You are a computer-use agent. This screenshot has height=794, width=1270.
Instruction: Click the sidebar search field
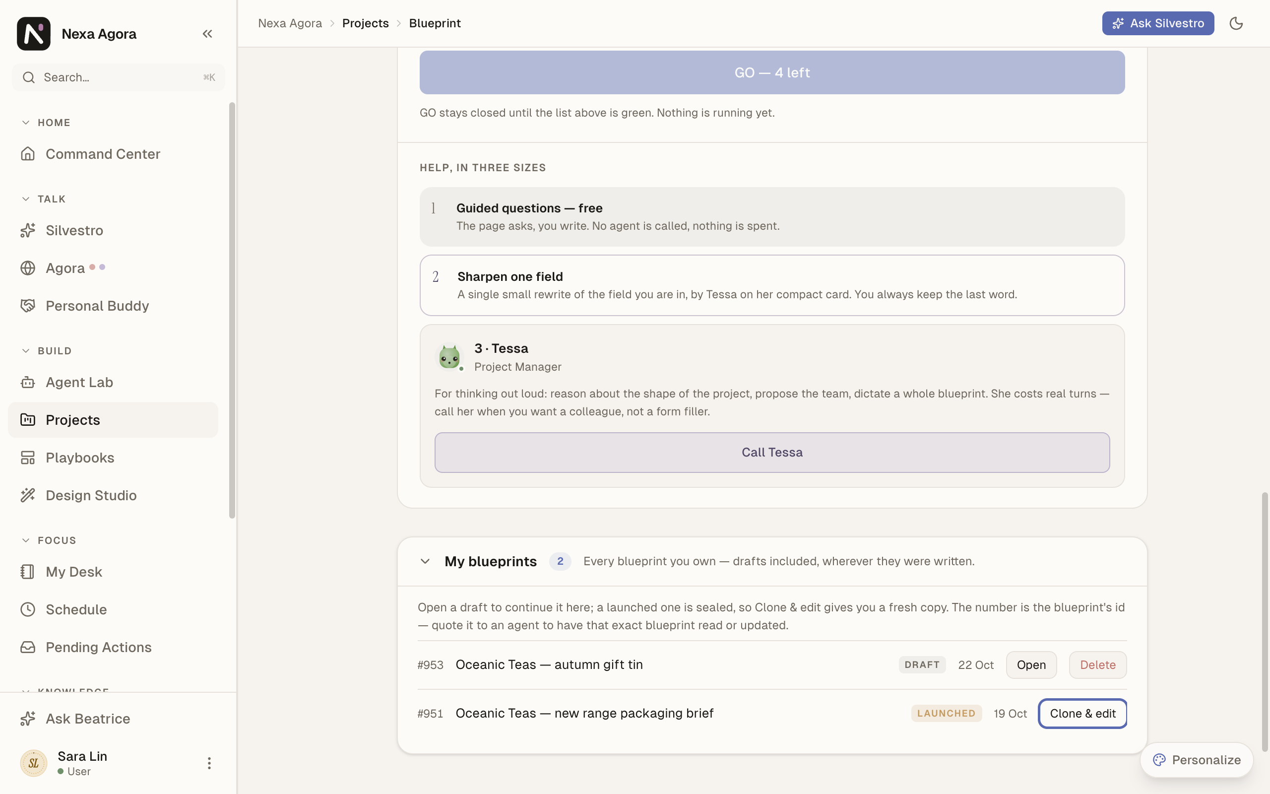pos(119,77)
